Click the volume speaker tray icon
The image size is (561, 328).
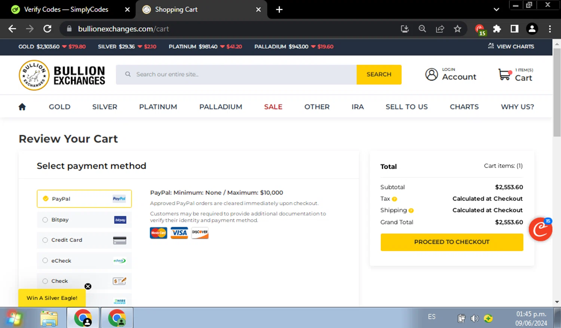(x=475, y=318)
